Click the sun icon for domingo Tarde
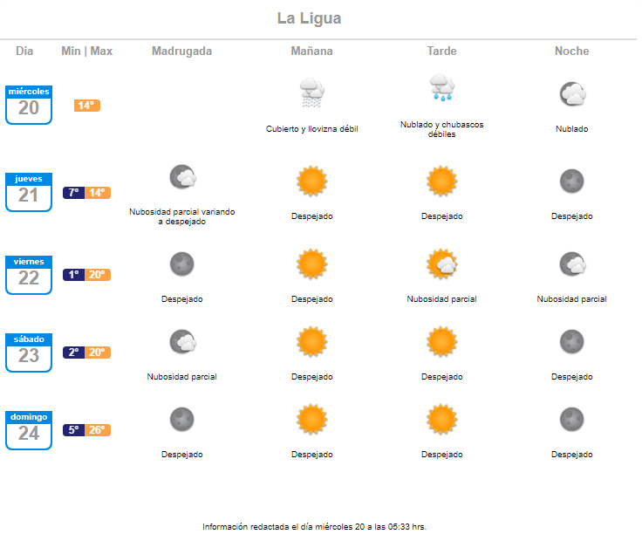This screenshot has width=642, height=534. 441,420
